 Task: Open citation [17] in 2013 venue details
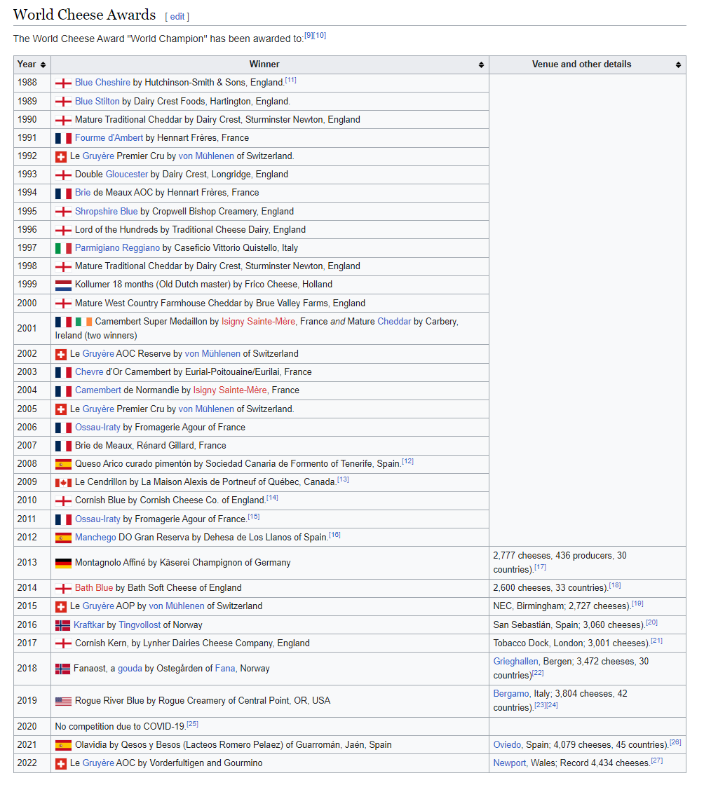[540, 567]
